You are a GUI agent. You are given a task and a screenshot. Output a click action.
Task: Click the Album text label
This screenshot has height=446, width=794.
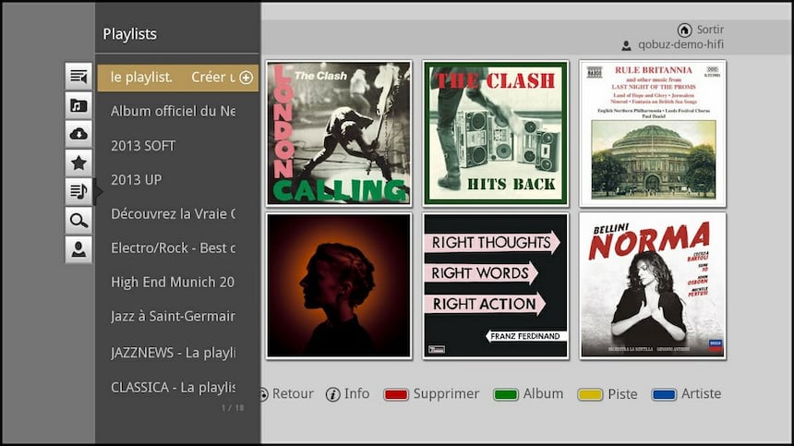pyautogui.click(x=544, y=393)
